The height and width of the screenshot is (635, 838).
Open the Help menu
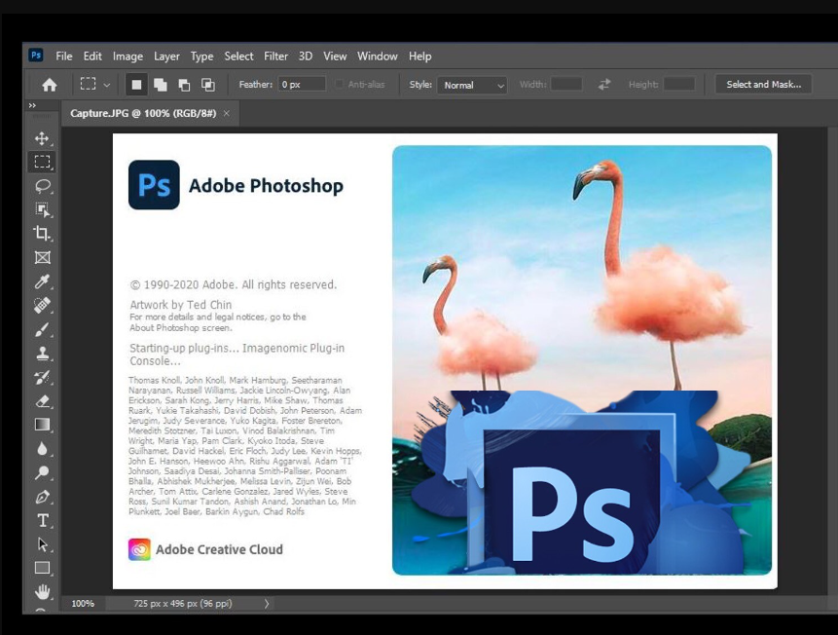tap(420, 56)
